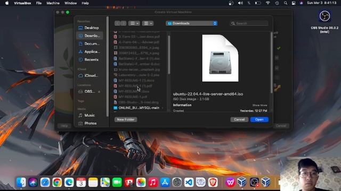Click the file list vertical scrollbar
The height and width of the screenshot is (191, 341).
coord(169,55)
